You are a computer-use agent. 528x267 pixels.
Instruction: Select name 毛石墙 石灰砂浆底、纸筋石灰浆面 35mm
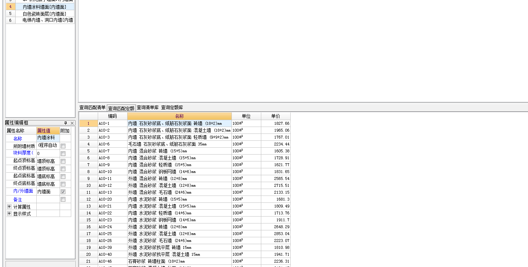pos(180,144)
